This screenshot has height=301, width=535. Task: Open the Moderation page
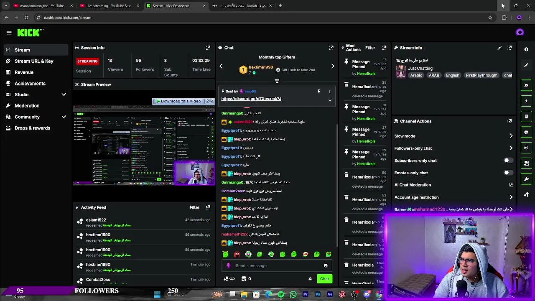pyautogui.click(x=36, y=106)
